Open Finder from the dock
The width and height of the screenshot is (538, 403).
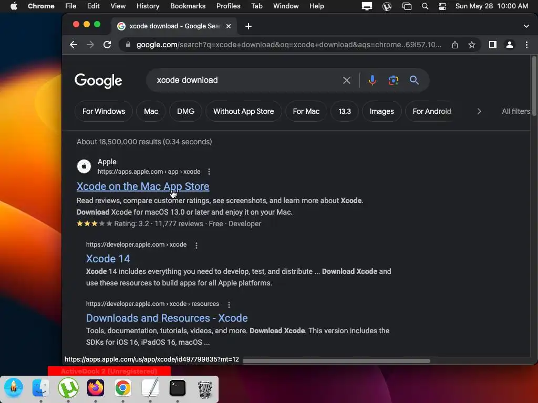pos(41,388)
